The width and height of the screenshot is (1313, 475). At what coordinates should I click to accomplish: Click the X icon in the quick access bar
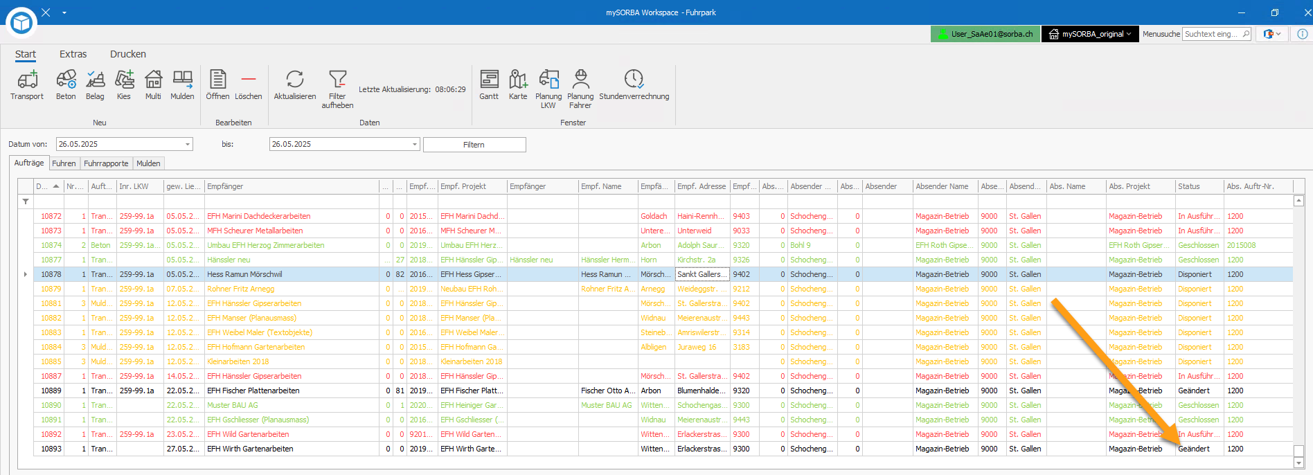(46, 12)
